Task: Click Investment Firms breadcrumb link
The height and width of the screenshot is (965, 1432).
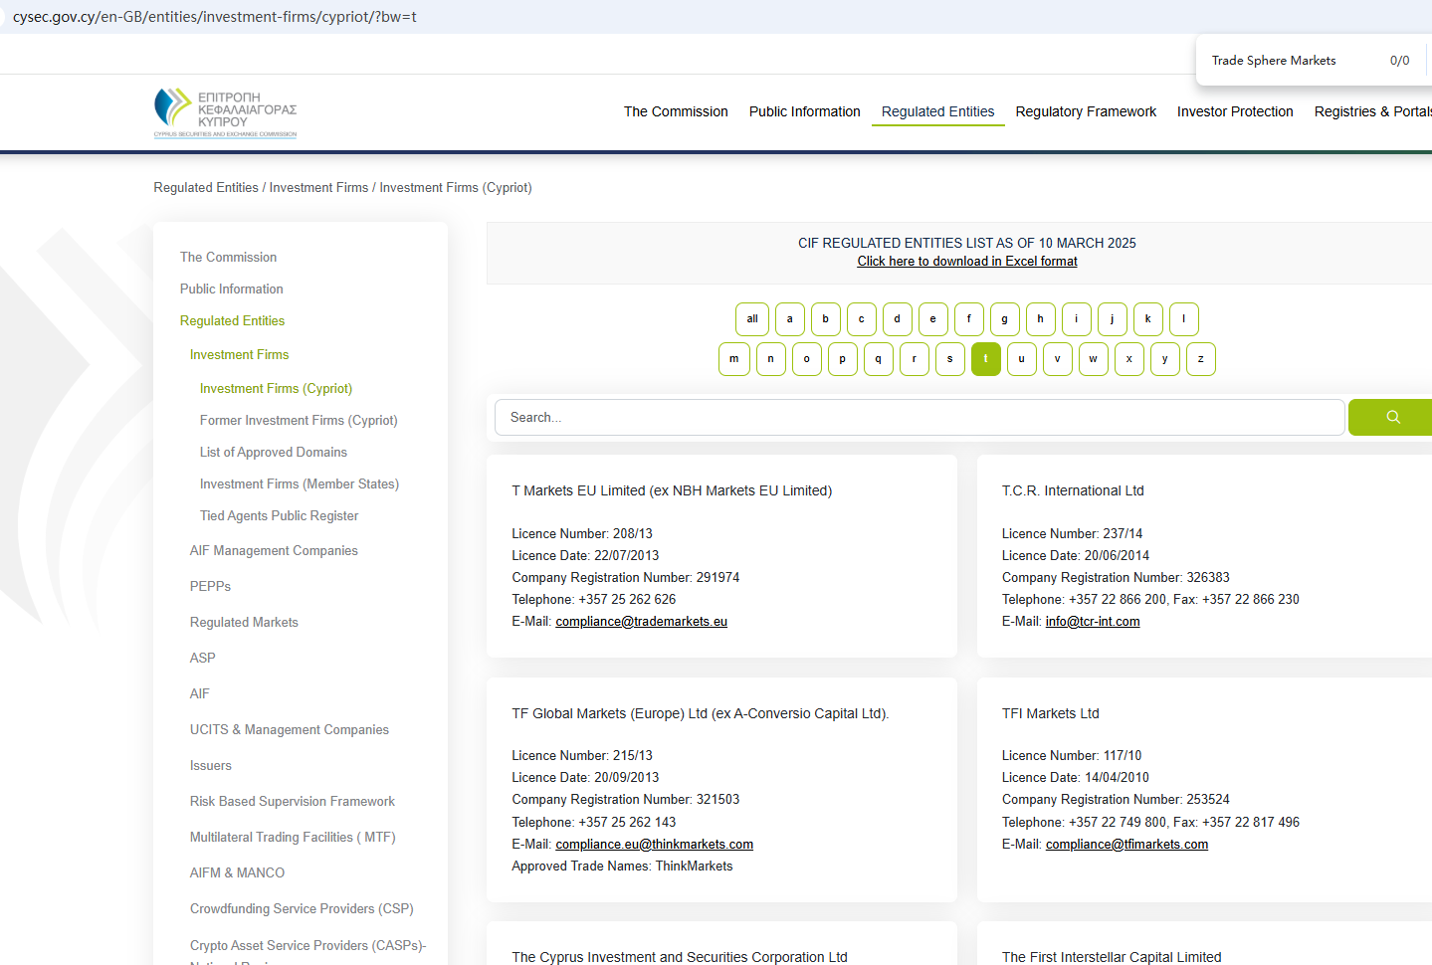Action: coord(318,188)
